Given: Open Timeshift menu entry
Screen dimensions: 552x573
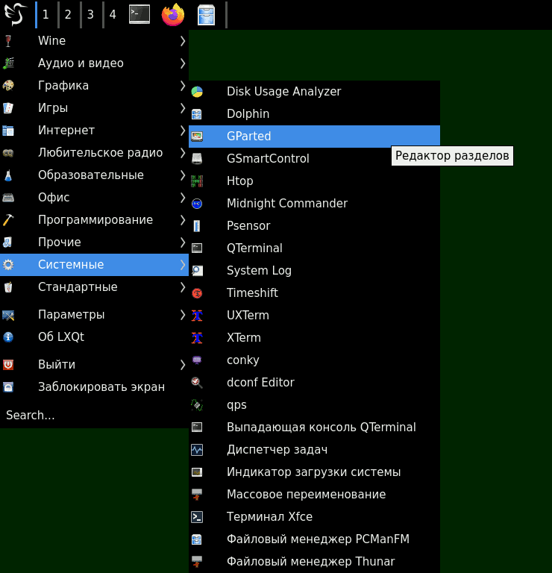Looking at the screenshot, I should 314,293.
